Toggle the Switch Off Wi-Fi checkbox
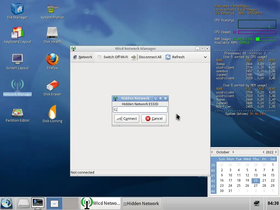The image size is (280, 210). (x=99, y=57)
